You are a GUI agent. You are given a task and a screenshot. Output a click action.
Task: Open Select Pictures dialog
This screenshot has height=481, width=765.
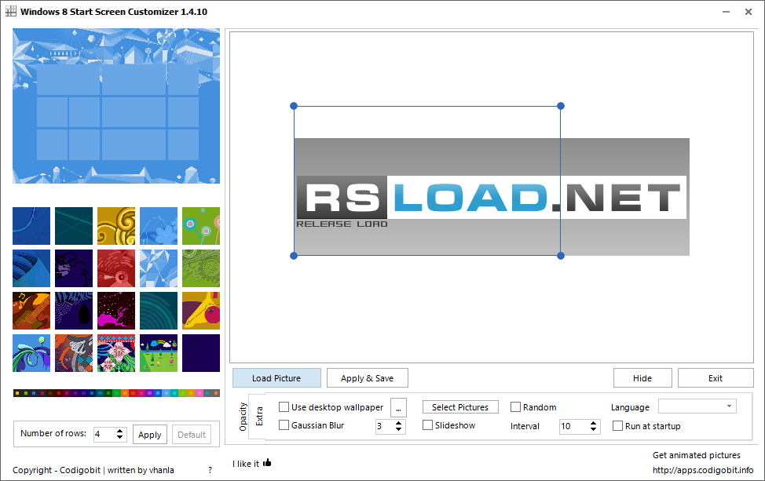click(460, 407)
